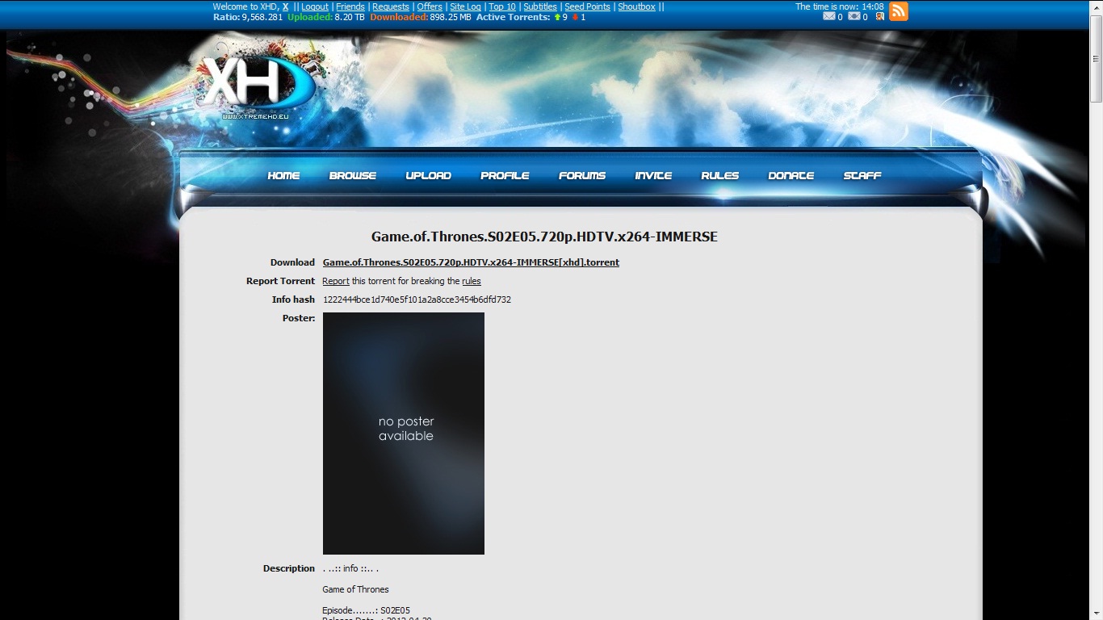Click the Uploaded 8.20 TB stat
1103x620 pixels.
[326, 17]
